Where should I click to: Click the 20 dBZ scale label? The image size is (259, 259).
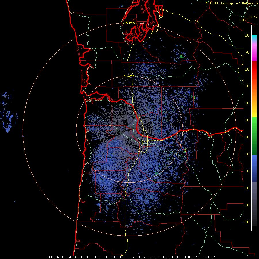point(247,137)
